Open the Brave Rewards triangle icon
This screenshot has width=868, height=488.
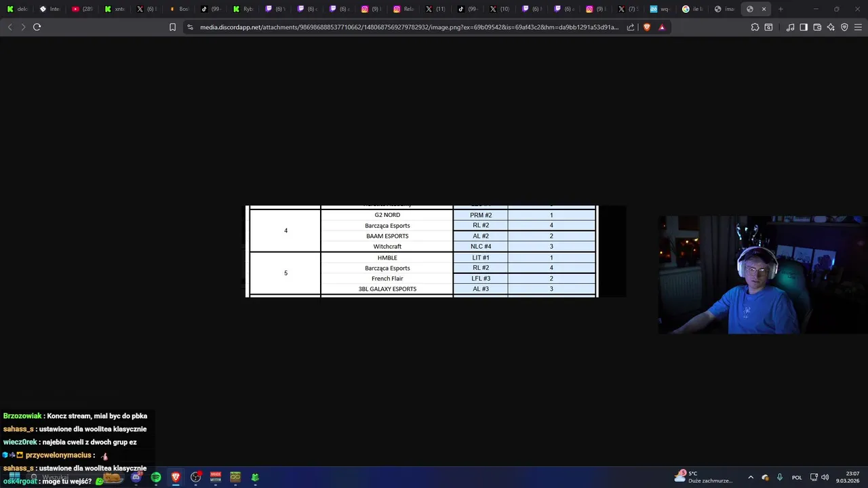662,27
